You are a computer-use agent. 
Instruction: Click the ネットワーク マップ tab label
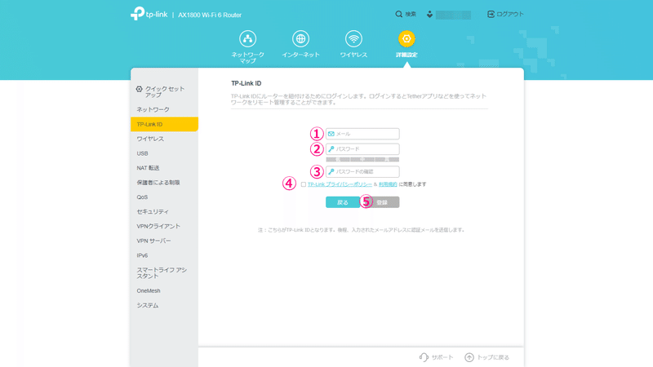tap(247, 57)
